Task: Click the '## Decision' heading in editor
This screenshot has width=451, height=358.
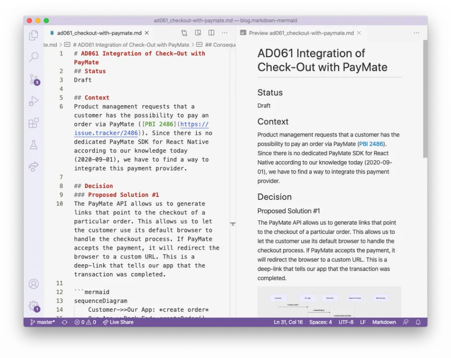Action: 93,186
